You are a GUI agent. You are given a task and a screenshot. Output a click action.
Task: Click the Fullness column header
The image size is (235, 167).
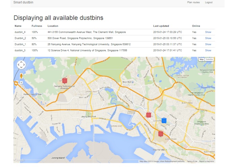click(37, 26)
